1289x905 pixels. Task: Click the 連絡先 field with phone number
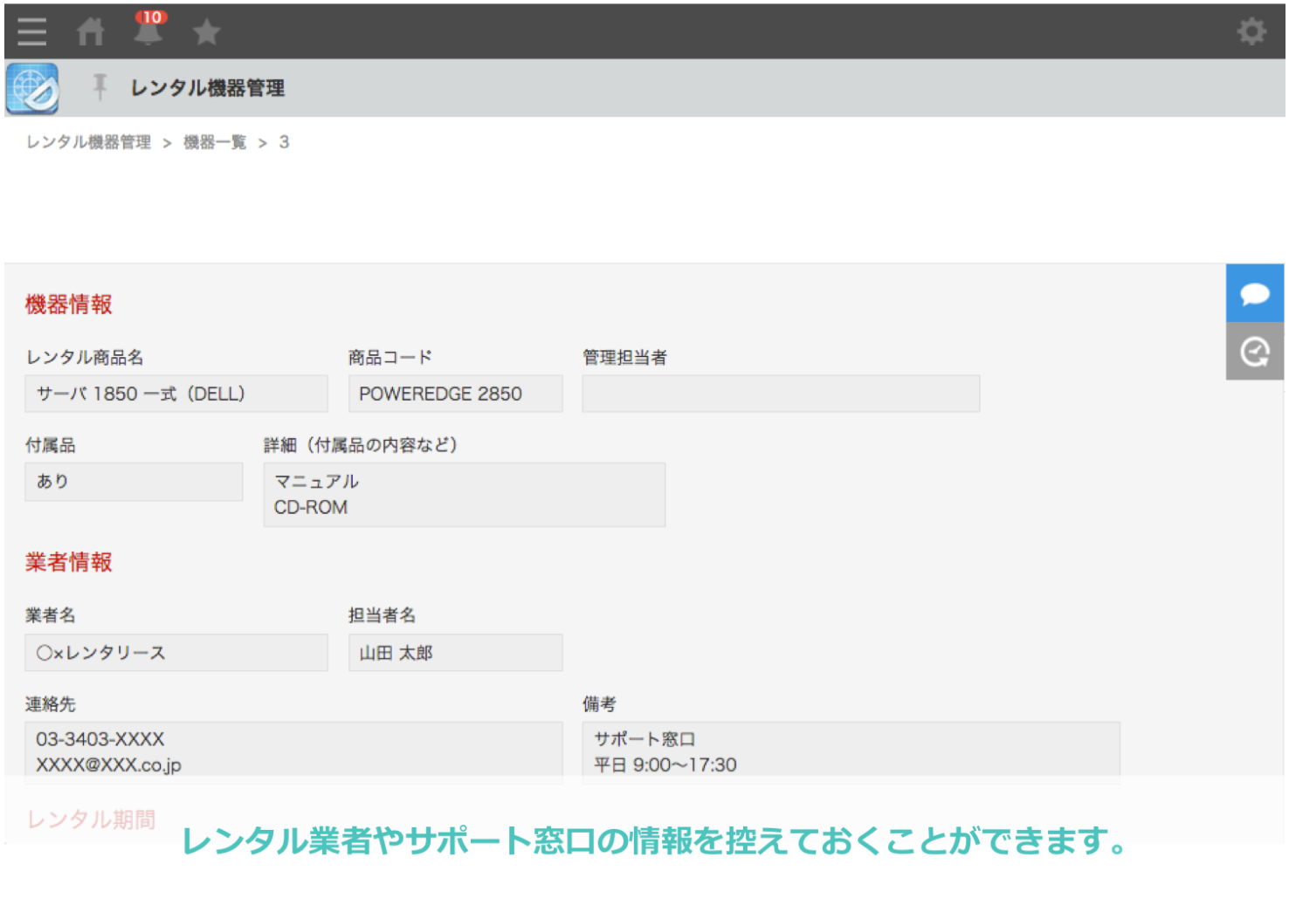tap(293, 752)
